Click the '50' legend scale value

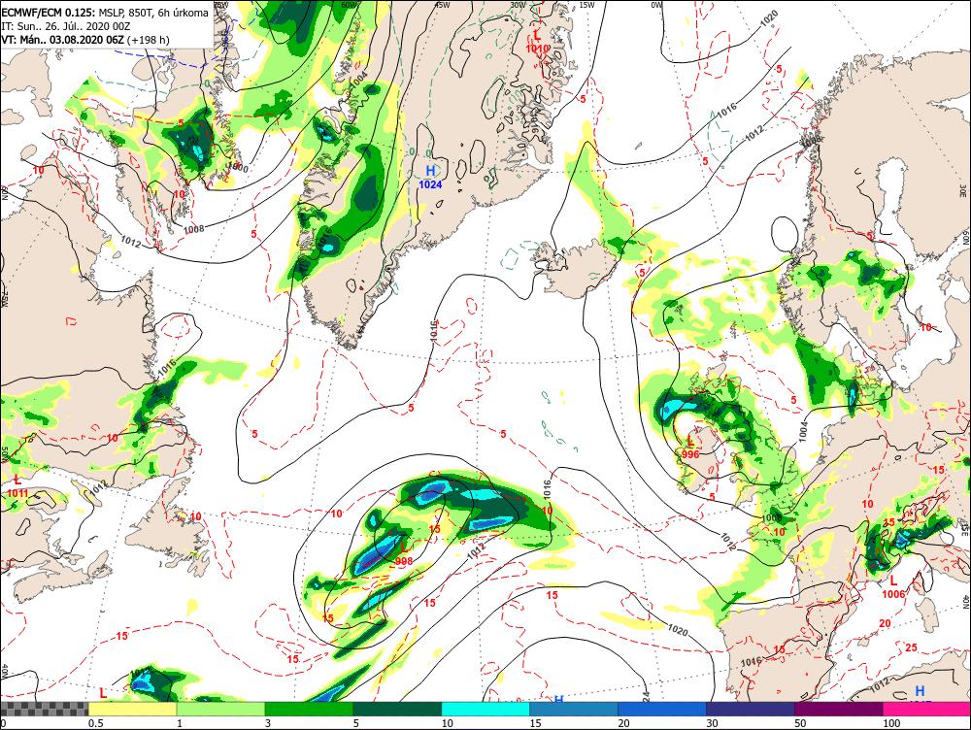point(800,723)
